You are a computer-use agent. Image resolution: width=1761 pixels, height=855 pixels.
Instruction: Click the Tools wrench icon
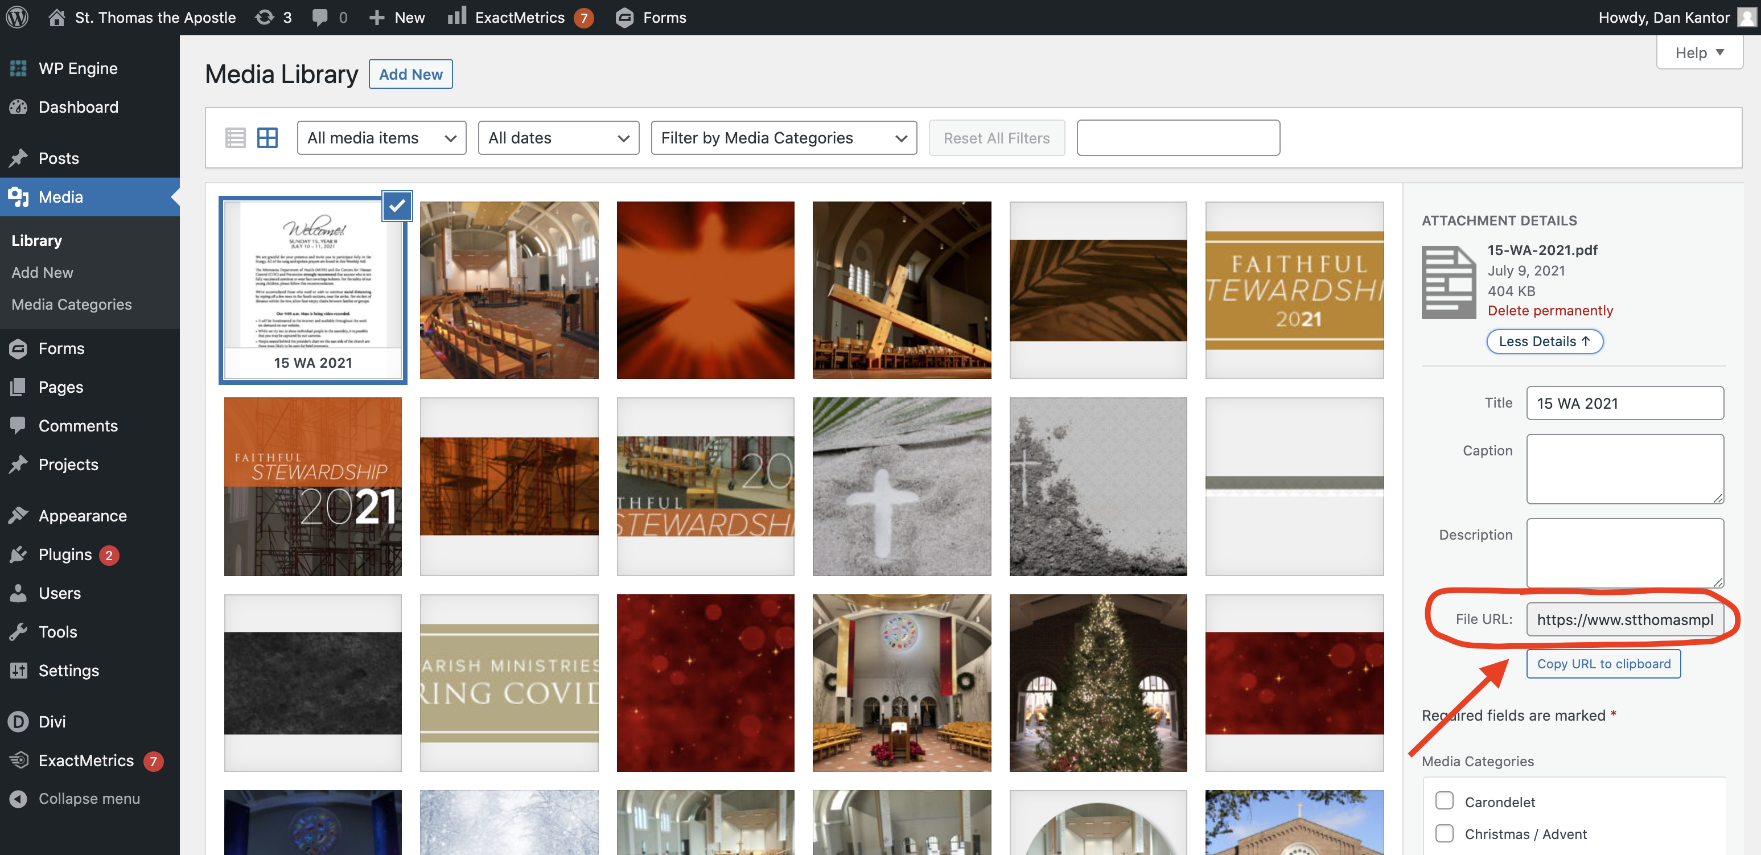pyautogui.click(x=18, y=631)
